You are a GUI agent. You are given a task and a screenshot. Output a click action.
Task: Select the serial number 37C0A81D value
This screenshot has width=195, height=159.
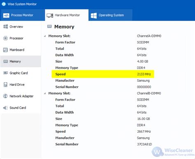click(144, 144)
